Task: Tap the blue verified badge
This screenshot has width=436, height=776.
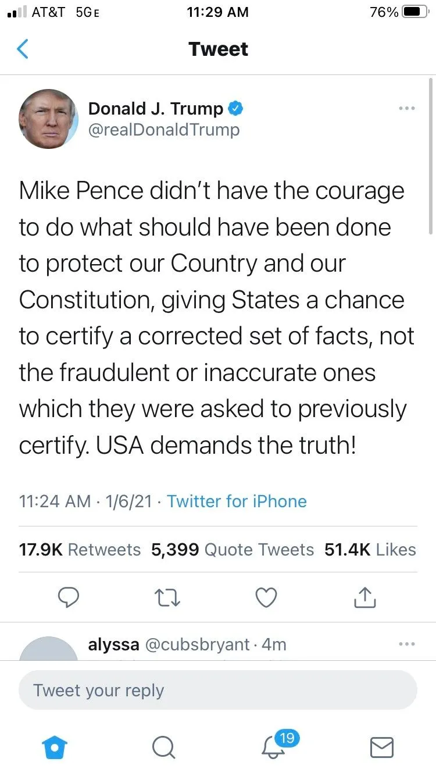Action: point(235,108)
